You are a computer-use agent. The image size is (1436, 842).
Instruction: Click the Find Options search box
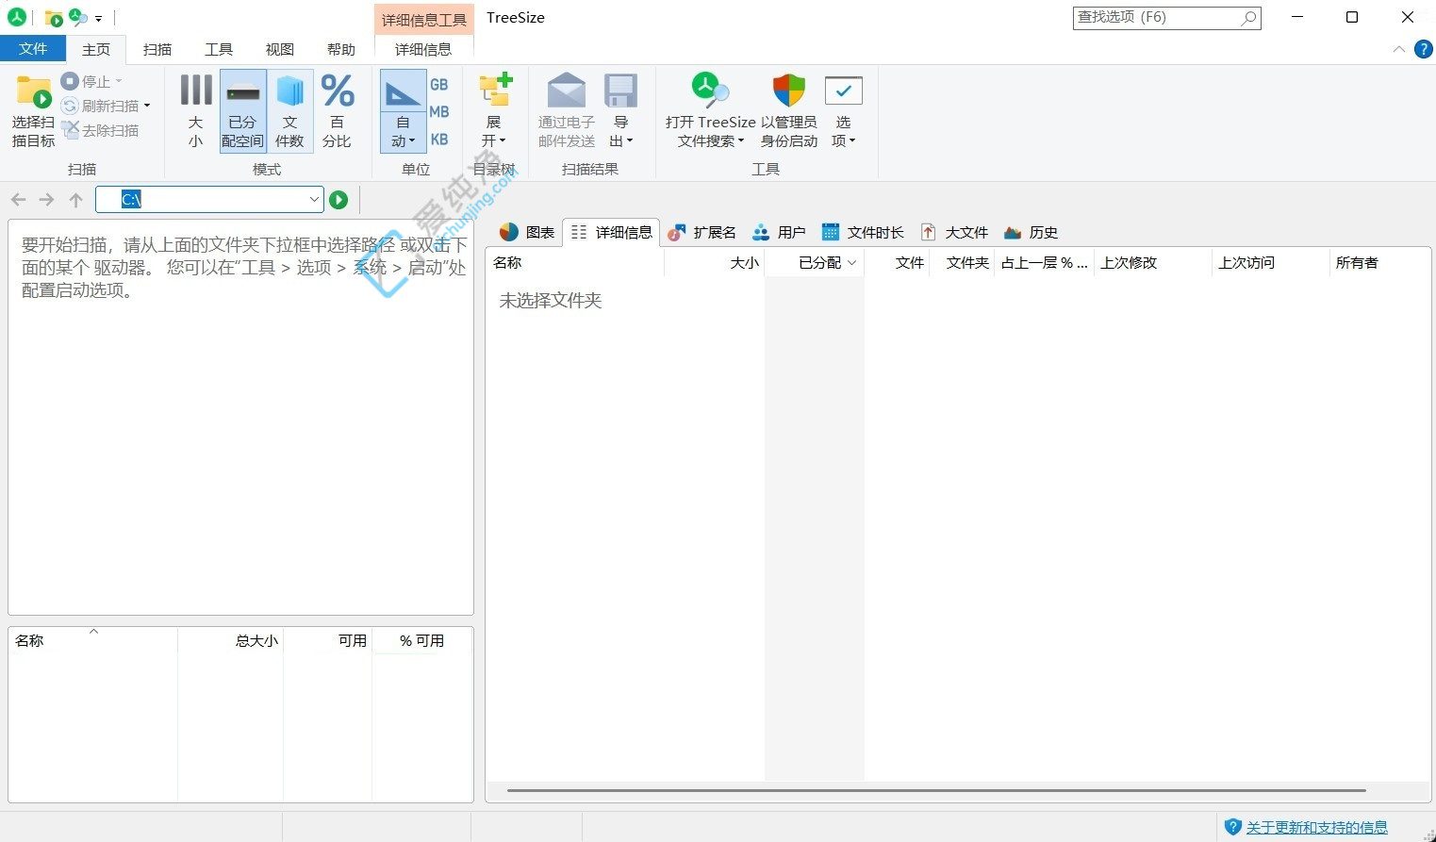[x=1166, y=17]
